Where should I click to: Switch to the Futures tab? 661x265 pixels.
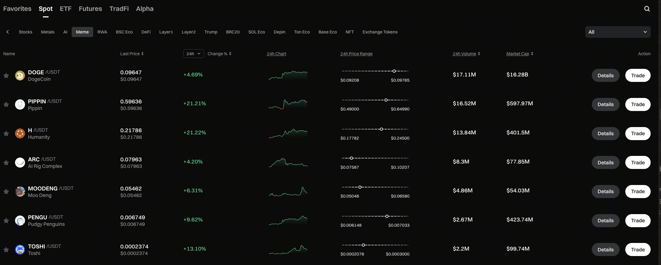click(x=90, y=9)
